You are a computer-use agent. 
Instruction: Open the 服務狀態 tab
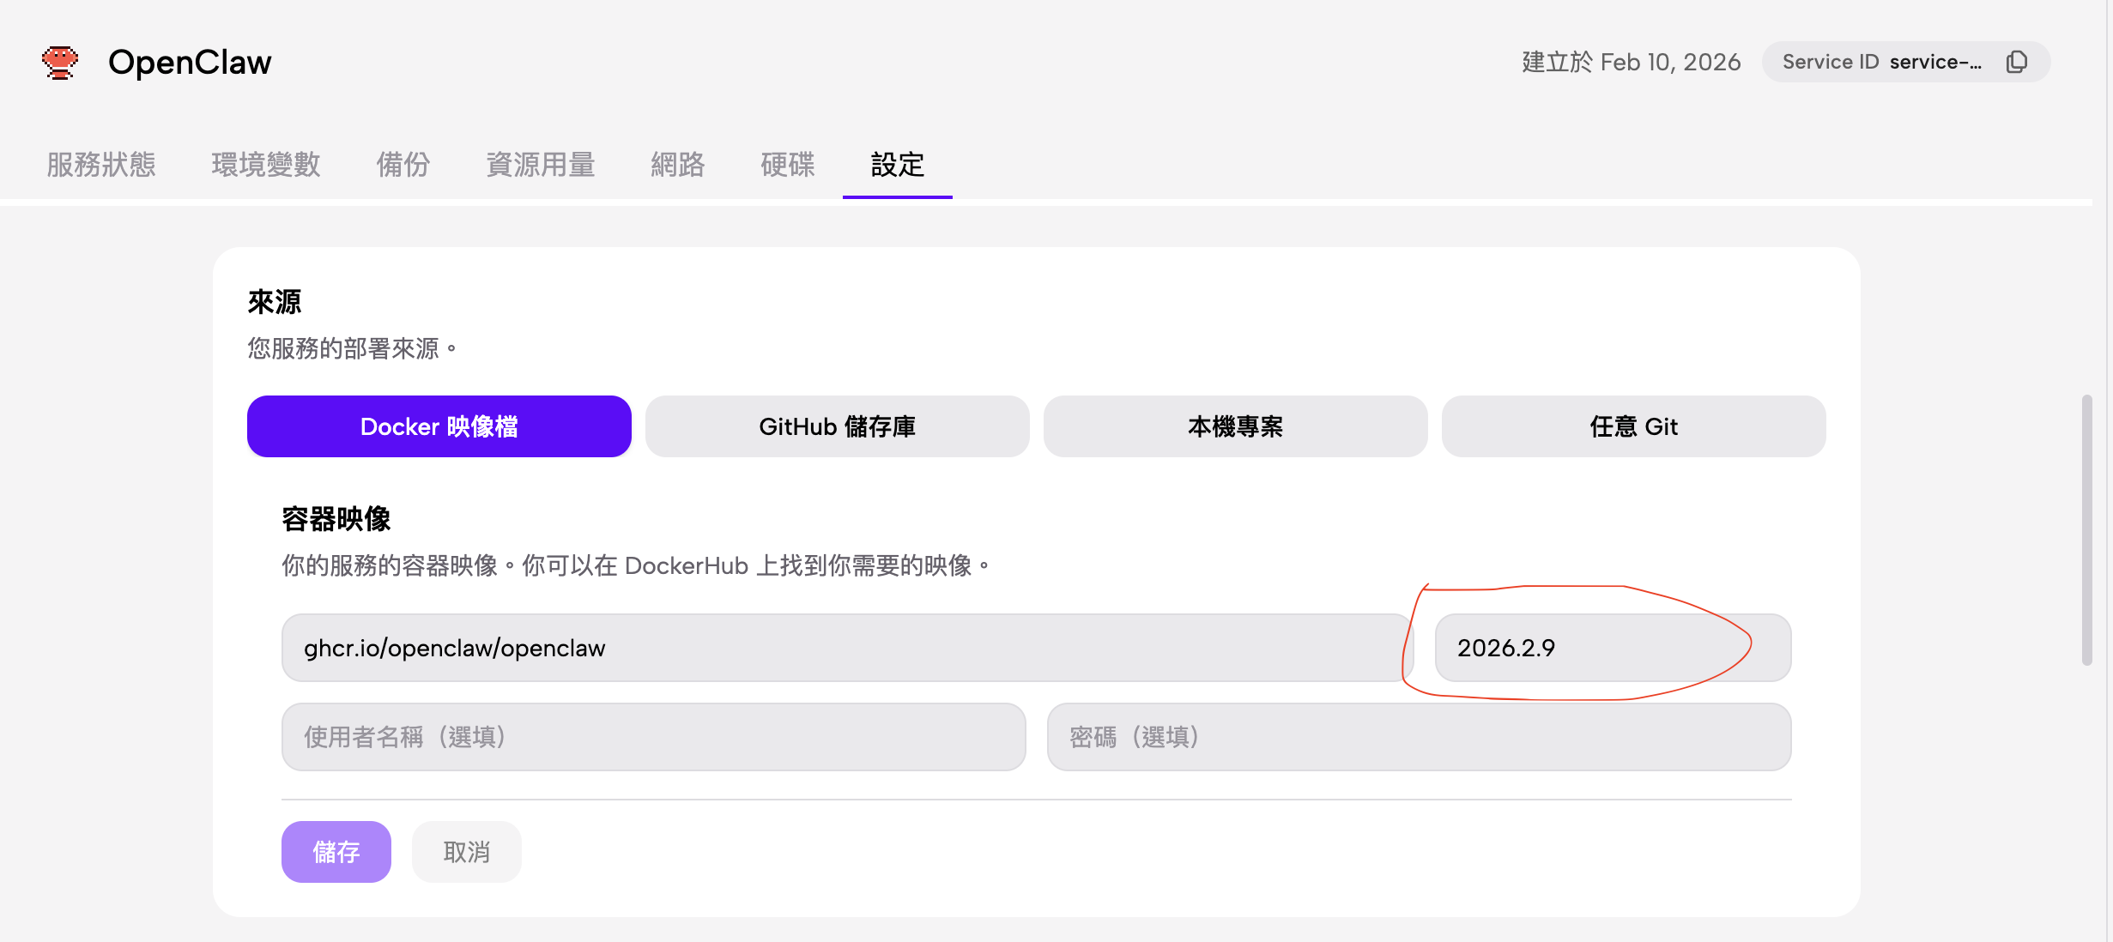[101, 164]
